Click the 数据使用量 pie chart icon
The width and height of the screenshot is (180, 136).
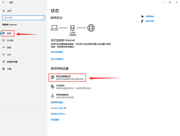click(3, 62)
